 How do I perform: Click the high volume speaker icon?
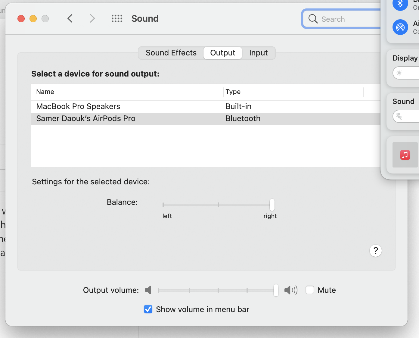pyautogui.click(x=291, y=290)
